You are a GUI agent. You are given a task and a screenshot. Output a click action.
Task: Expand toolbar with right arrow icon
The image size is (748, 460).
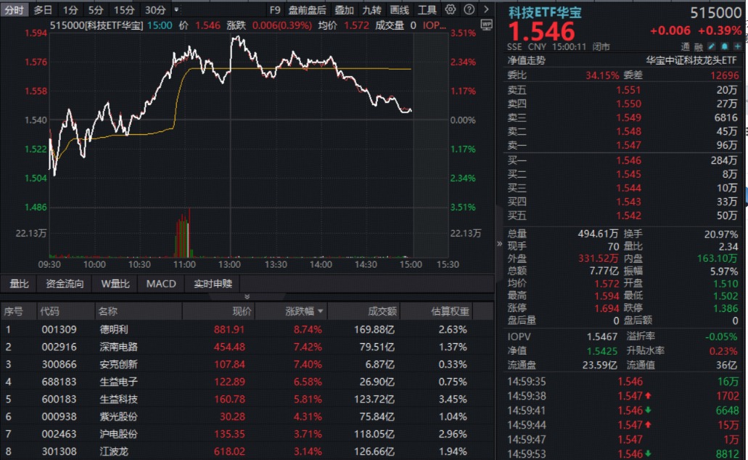(486, 9)
